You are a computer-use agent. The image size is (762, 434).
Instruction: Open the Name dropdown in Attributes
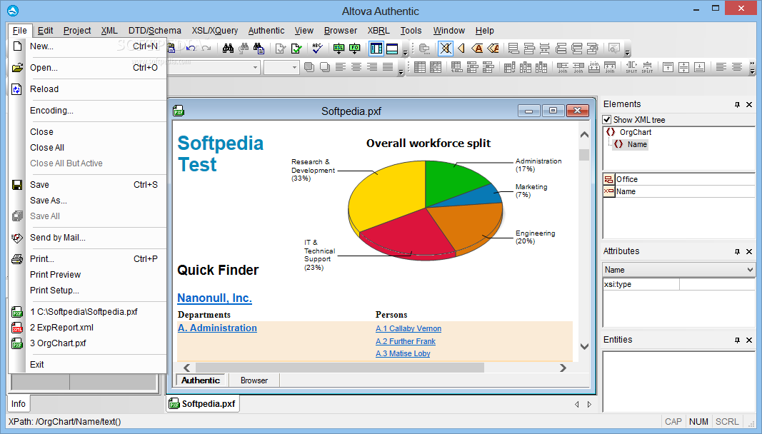750,270
